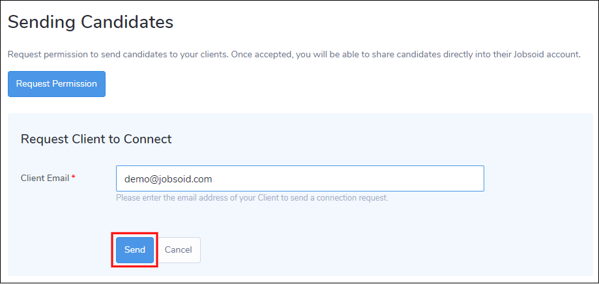Click blank form area right of Cancel
This screenshot has height=284, width=599.
(391, 250)
